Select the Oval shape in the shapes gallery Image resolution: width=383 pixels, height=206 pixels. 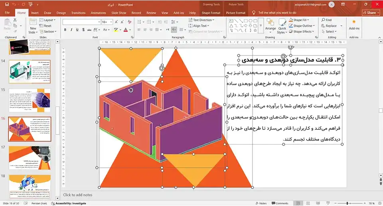pyautogui.click(x=251, y=21)
